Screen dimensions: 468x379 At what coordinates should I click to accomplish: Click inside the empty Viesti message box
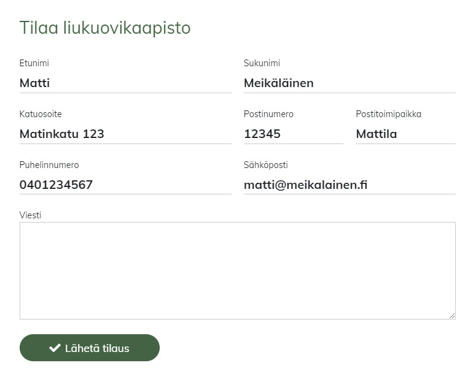[x=237, y=270]
